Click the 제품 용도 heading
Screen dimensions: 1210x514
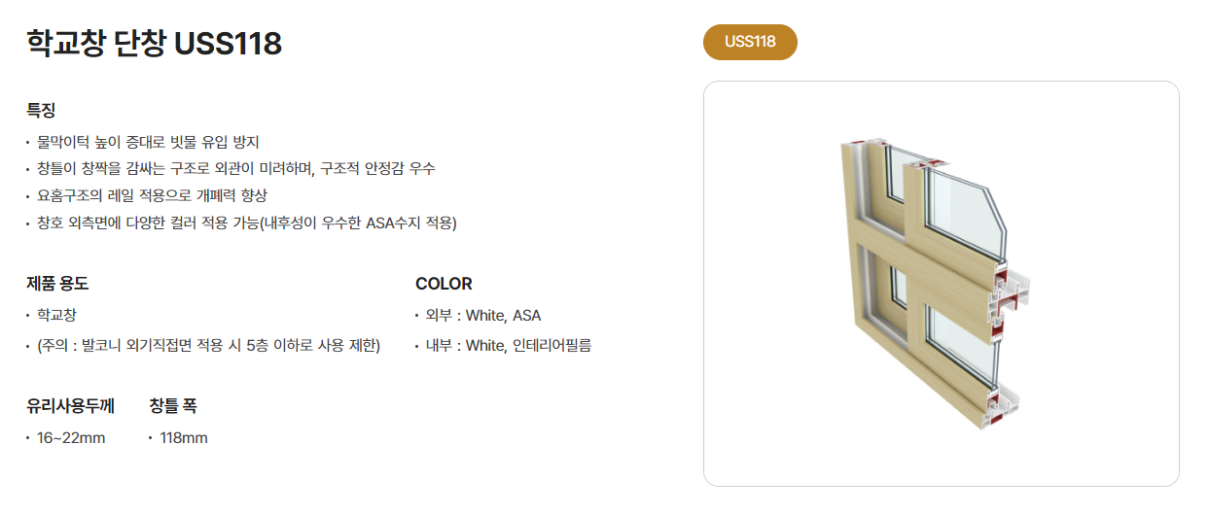[x=57, y=284]
